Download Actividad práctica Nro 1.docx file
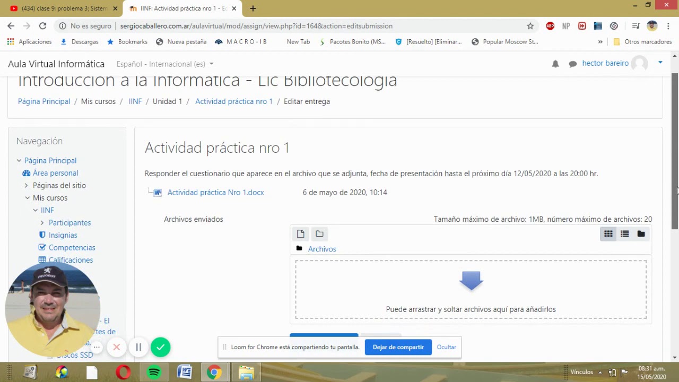The width and height of the screenshot is (679, 382). (215, 193)
